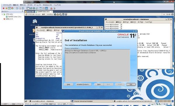Switch to oracle@localhost:~/database taskbar entry
175x106 pixels.
[50, 101]
